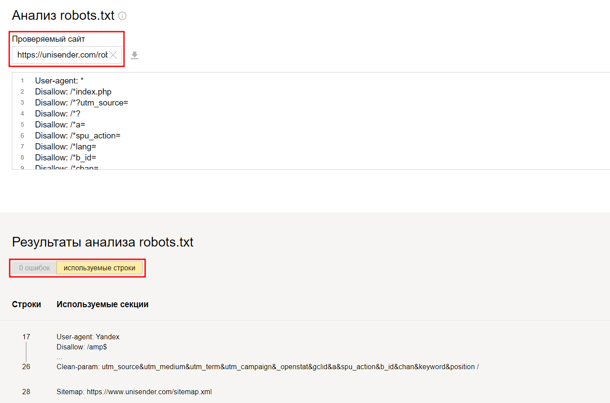610x403 pixels.
Task: Click the Используемые секции column header
Action: 102,305
